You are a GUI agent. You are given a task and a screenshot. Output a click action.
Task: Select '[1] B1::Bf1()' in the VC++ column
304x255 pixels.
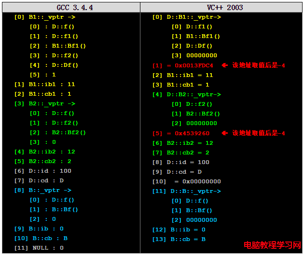tap(196, 36)
